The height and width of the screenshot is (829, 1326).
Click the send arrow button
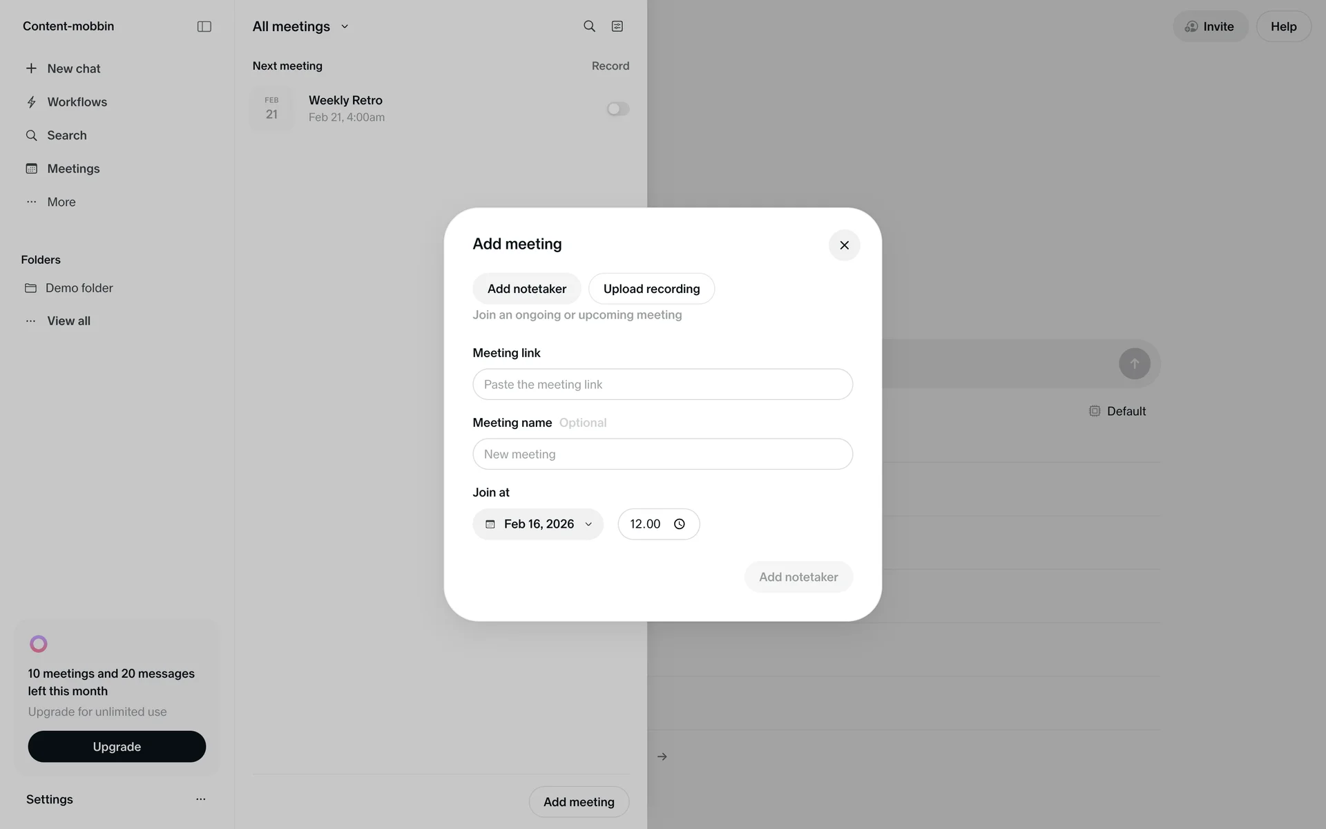coord(1134,363)
